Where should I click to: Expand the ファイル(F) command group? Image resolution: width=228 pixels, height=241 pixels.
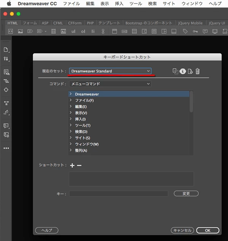pyautogui.click(x=71, y=100)
